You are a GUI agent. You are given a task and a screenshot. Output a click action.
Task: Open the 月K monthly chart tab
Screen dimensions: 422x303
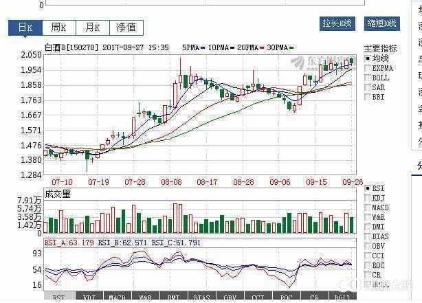pos(92,27)
